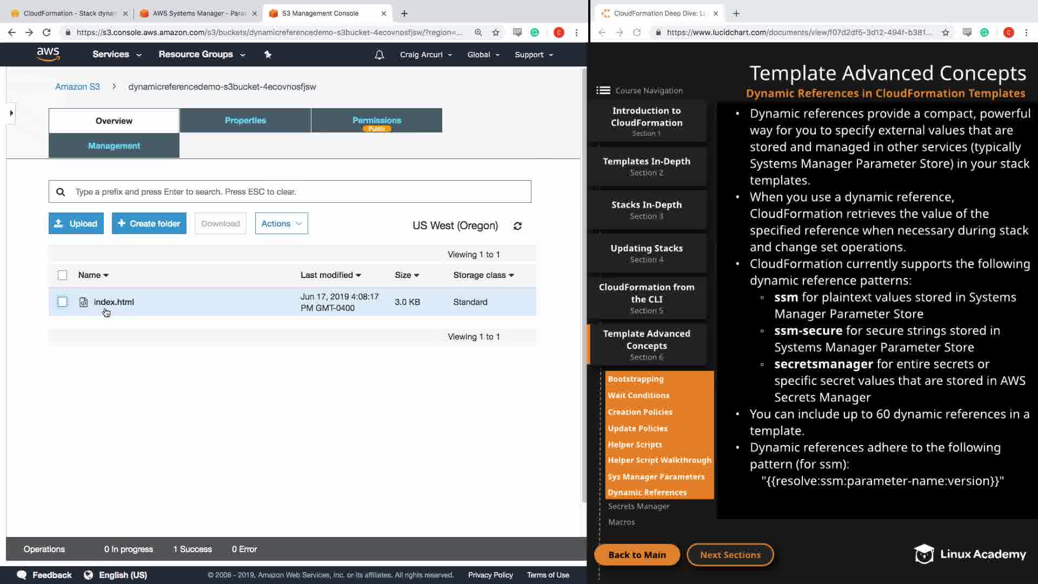Screen dimensions: 1038x584
Task: Click the Course Navigation list icon
Action: coord(603,90)
